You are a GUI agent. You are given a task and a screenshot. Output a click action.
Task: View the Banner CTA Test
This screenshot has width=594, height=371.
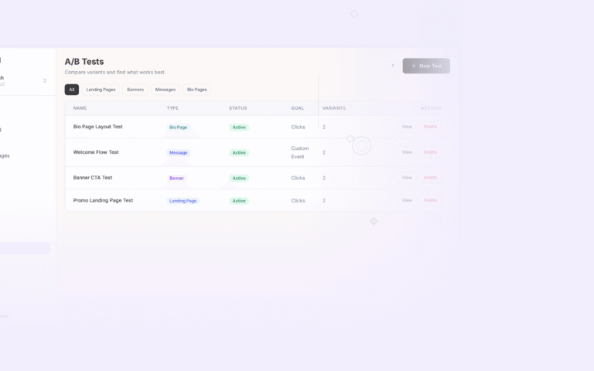tap(407, 178)
